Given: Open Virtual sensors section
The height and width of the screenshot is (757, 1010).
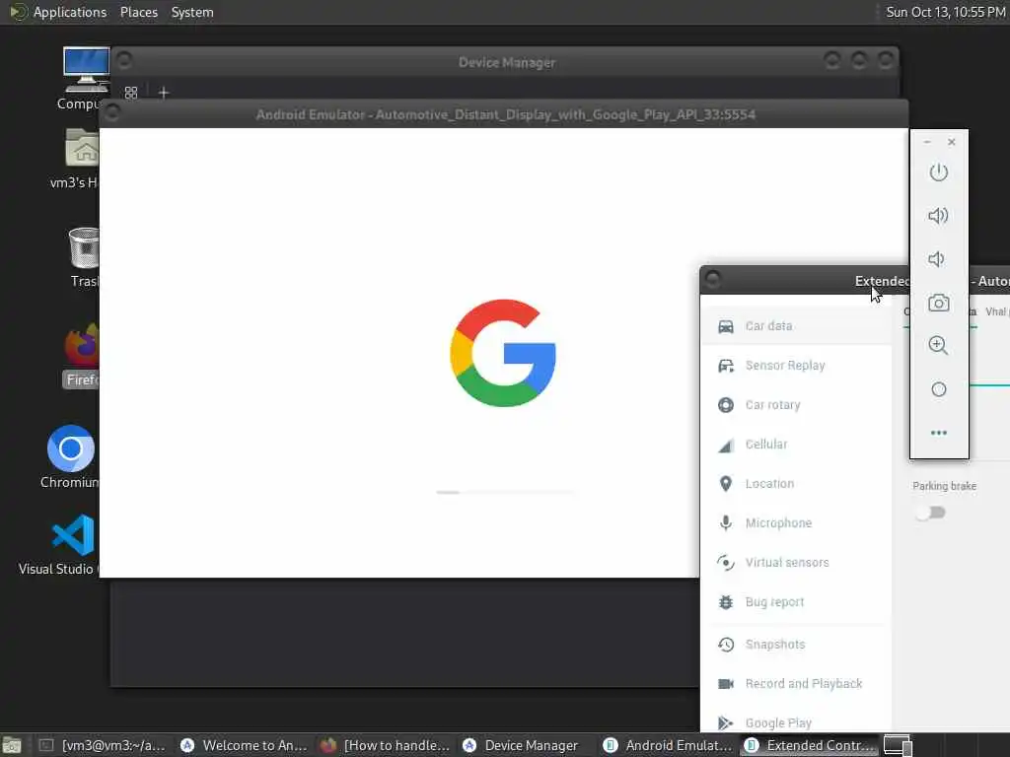Looking at the screenshot, I should coord(796,563).
